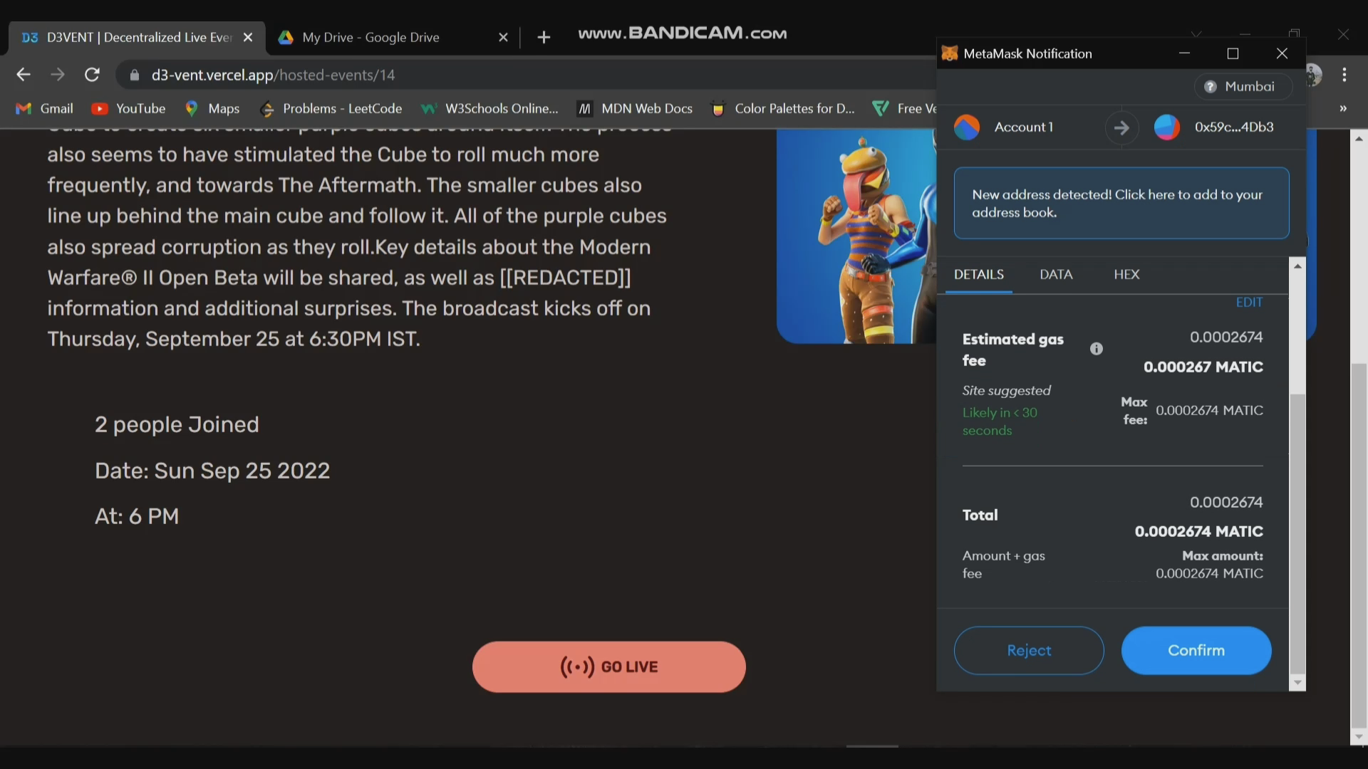Click EDIT to change the gas fee
Image resolution: width=1368 pixels, height=769 pixels.
pyautogui.click(x=1249, y=302)
